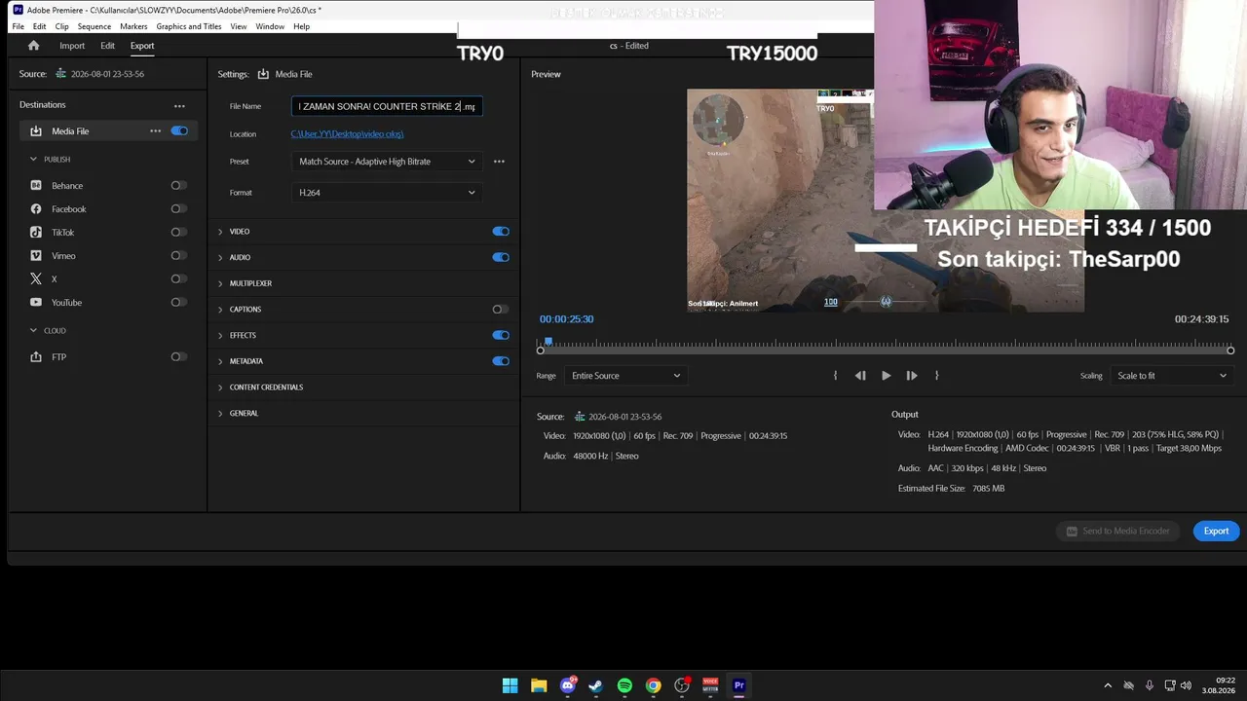The height and width of the screenshot is (701, 1247).
Task: Play the export preview
Action: pyautogui.click(x=886, y=376)
